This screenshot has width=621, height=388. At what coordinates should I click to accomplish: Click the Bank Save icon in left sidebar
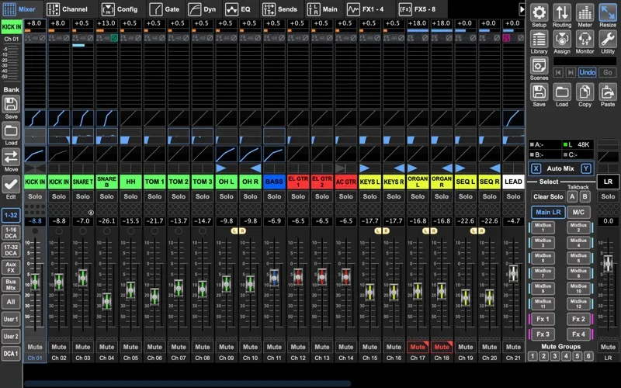(x=11, y=105)
